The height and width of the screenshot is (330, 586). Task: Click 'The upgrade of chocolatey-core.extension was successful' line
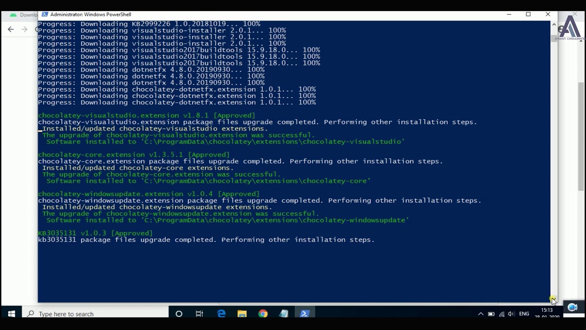pyautogui.click(x=161, y=174)
